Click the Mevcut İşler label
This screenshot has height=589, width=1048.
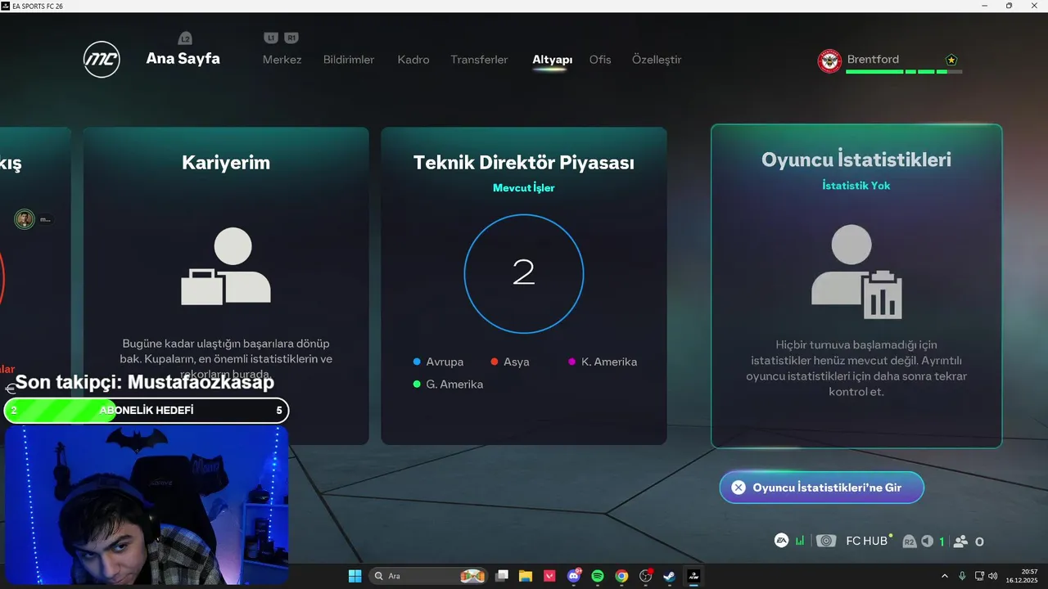[524, 188]
